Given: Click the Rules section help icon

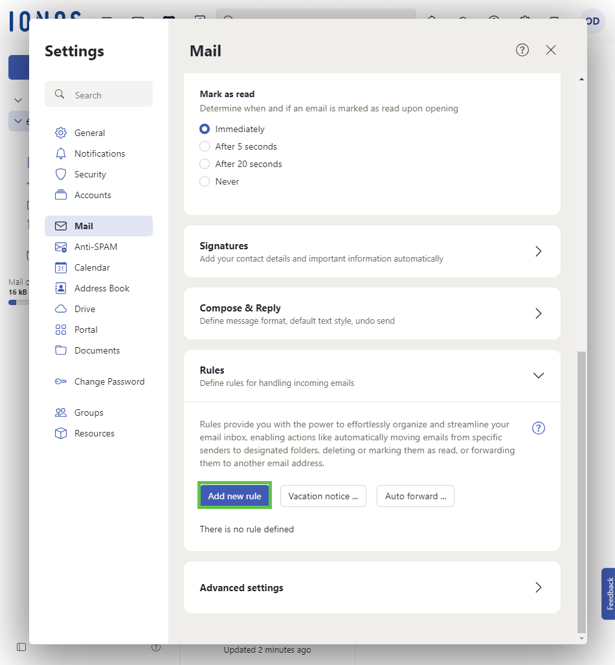Looking at the screenshot, I should click(538, 428).
